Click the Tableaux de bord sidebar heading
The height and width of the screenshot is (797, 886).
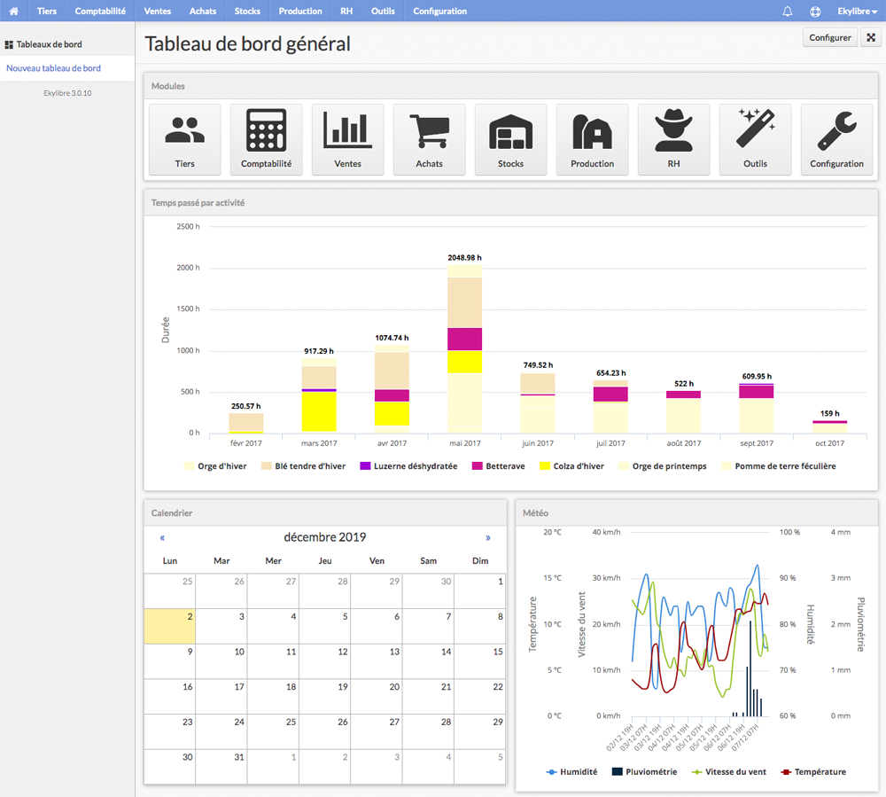point(43,44)
